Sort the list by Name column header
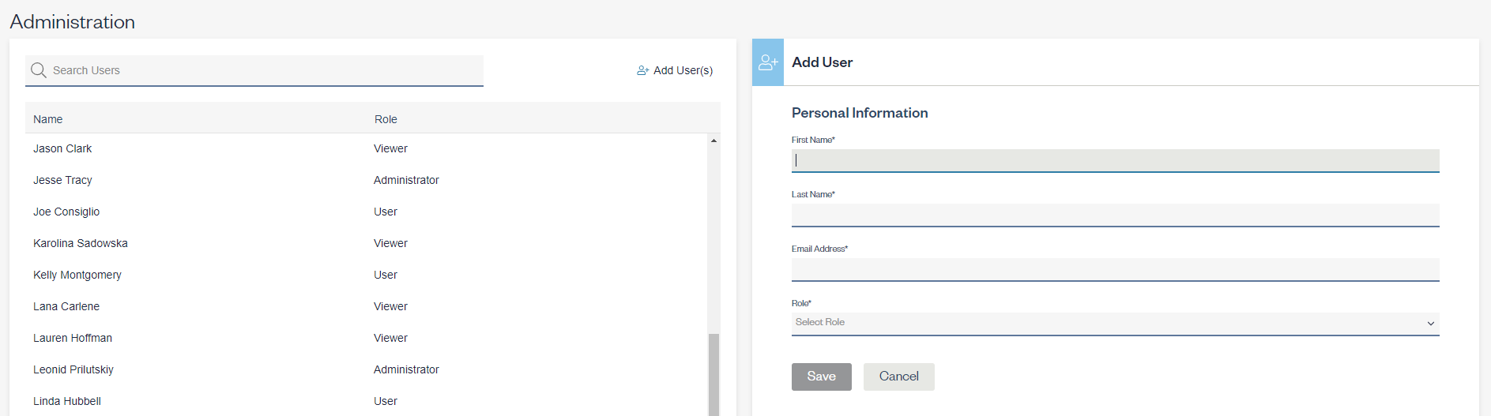The image size is (1491, 416). tap(47, 119)
